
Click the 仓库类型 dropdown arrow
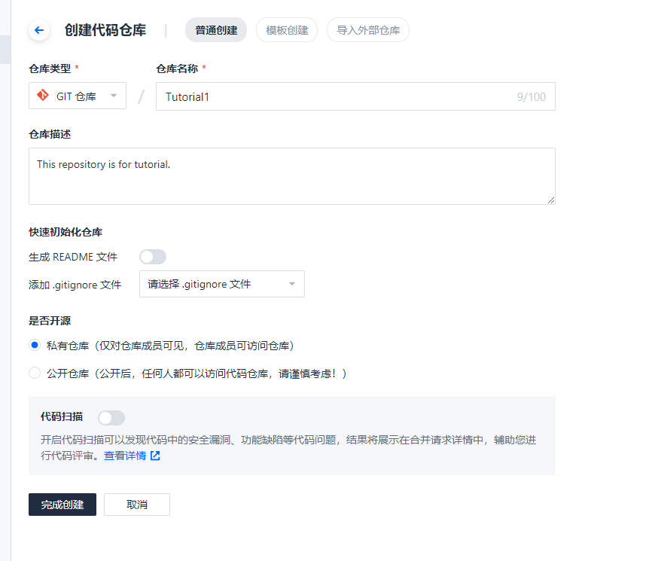click(114, 96)
